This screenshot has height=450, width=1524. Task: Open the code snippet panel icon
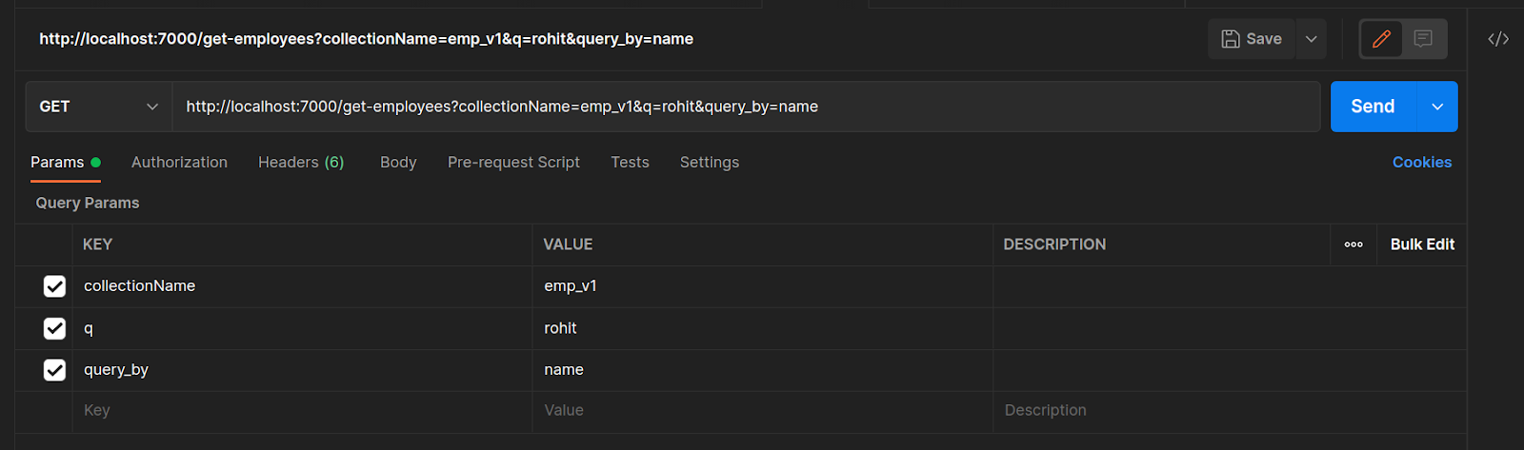pyautogui.click(x=1498, y=39)
